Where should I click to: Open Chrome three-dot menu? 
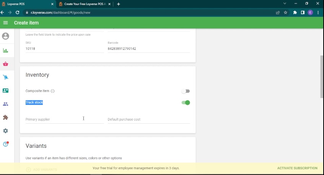point(318,13)
